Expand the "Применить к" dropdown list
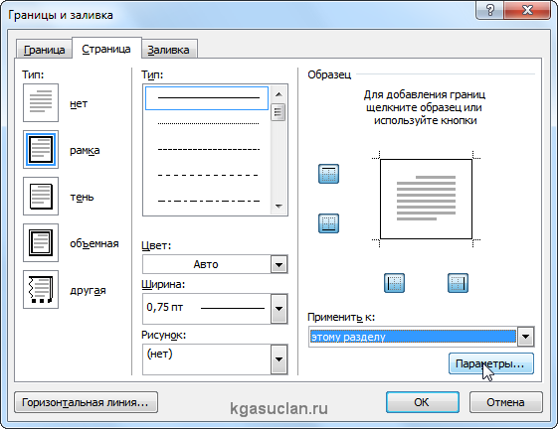The width and height of the screenshot is (558, 429). point(525,337)
